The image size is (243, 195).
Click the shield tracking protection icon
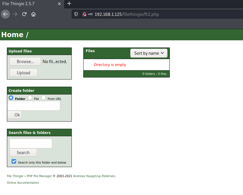(76, 14)
